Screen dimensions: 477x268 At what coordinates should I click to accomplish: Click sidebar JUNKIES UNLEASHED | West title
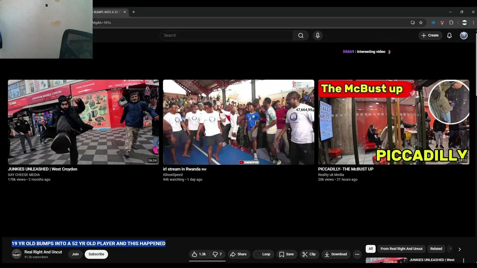[x=432, y=260]
